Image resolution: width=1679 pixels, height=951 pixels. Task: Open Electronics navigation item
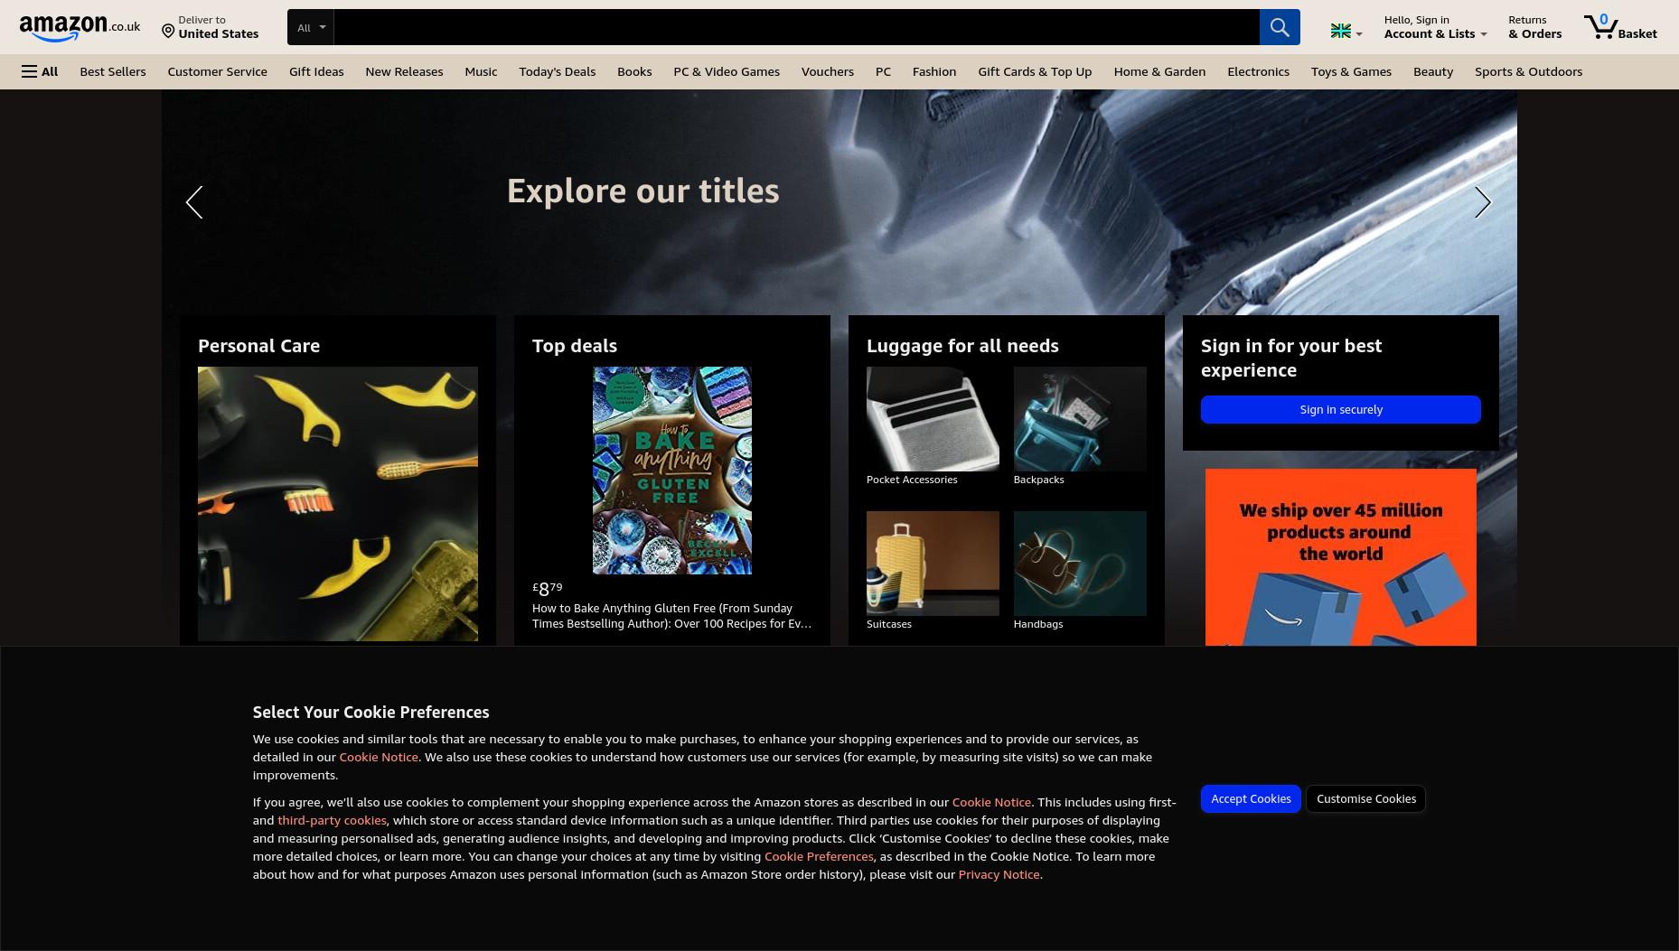[x=1258, y=71]
